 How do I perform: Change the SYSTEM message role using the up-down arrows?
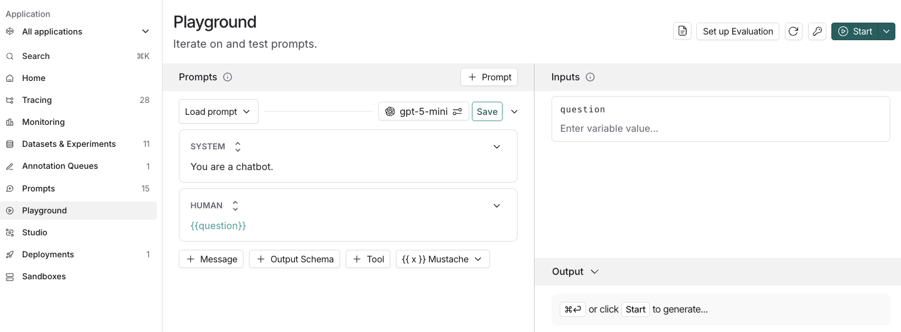tap(238, 147)
